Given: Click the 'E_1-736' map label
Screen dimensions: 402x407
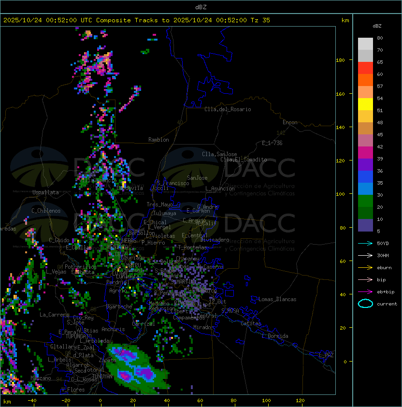Looking at the screenshot, I should pyautogui.click(x=272, y=143).
